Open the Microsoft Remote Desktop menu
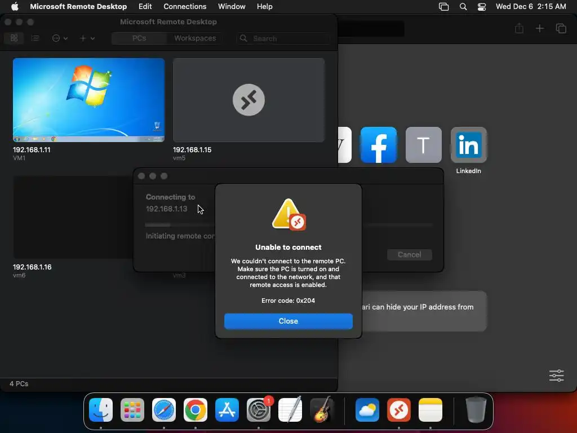The width and height of the screenshot is (577, 433). coord(78,6)
